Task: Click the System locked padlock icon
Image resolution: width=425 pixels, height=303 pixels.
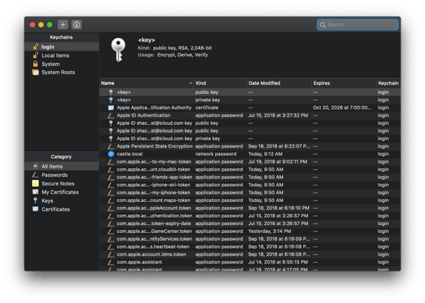Action: click(35, 64)
